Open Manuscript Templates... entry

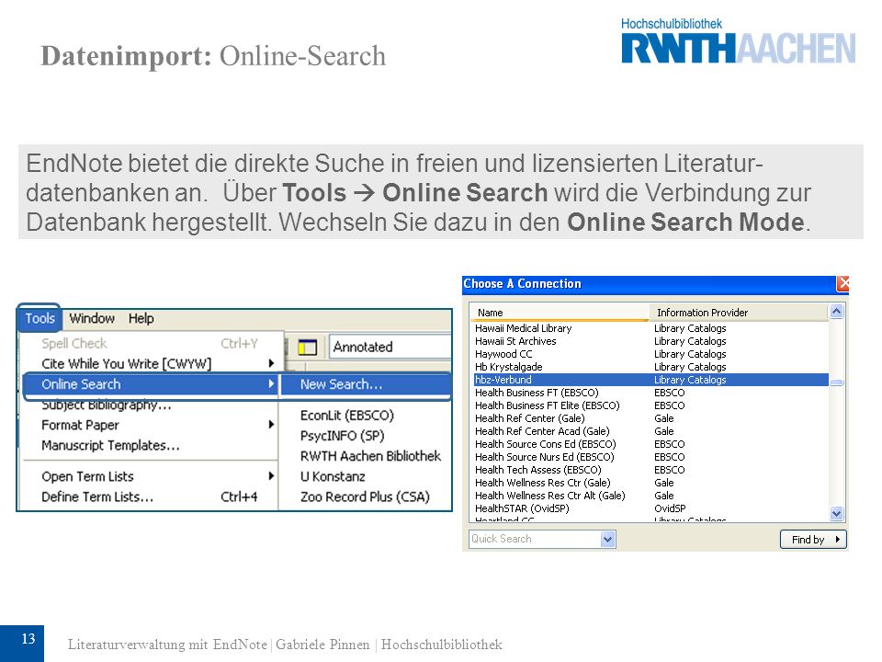point(150,445)
